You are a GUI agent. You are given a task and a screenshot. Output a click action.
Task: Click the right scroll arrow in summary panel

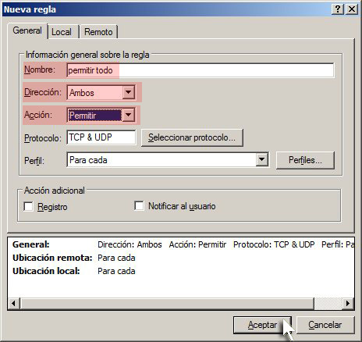(x=348, y=303)
